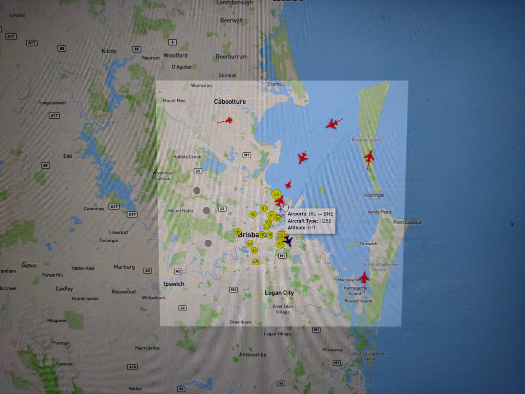Click the hovered red aircraft arriving from DIL

pos(279,201)
